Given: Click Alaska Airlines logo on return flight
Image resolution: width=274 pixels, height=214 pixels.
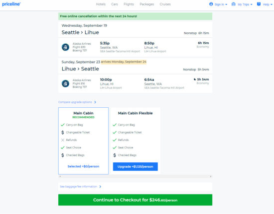Looking at the screenshot, I should 65,83.
